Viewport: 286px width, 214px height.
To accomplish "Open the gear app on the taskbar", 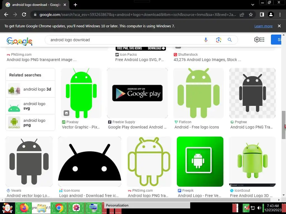I will (x=76, y=208).
